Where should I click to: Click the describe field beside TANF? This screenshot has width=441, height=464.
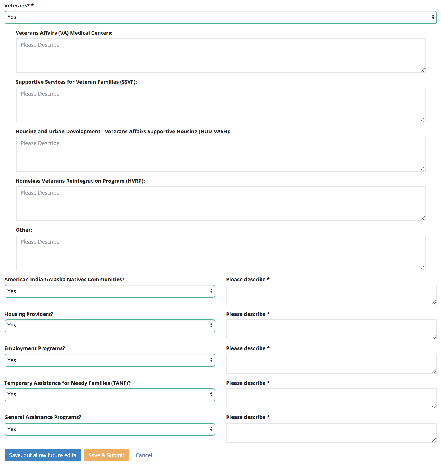click(331, 398)
